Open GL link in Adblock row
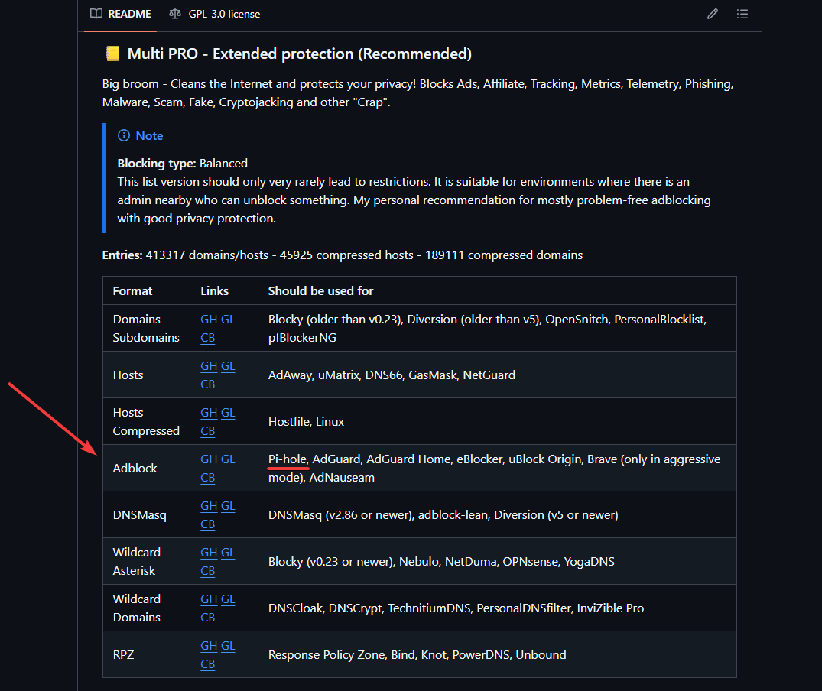 tap(228, 459)
